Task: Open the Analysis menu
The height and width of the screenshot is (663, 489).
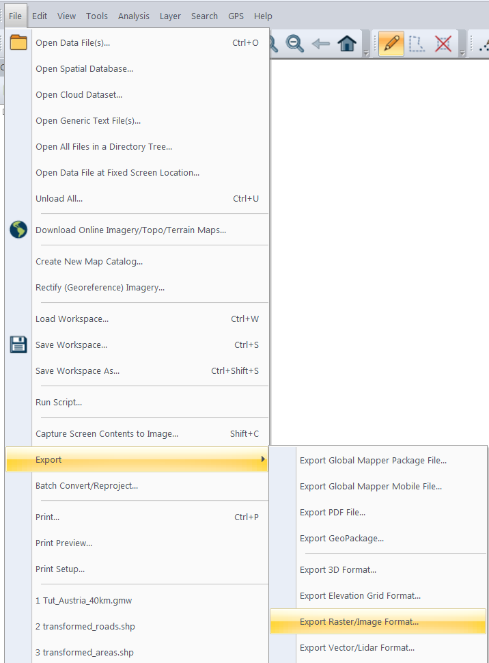Action: pos(133,16)
